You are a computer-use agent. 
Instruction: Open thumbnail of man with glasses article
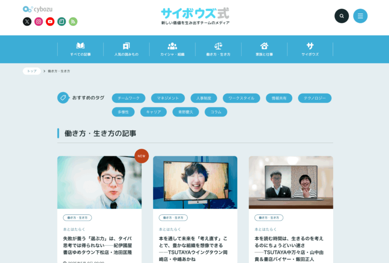coord(100,182)
